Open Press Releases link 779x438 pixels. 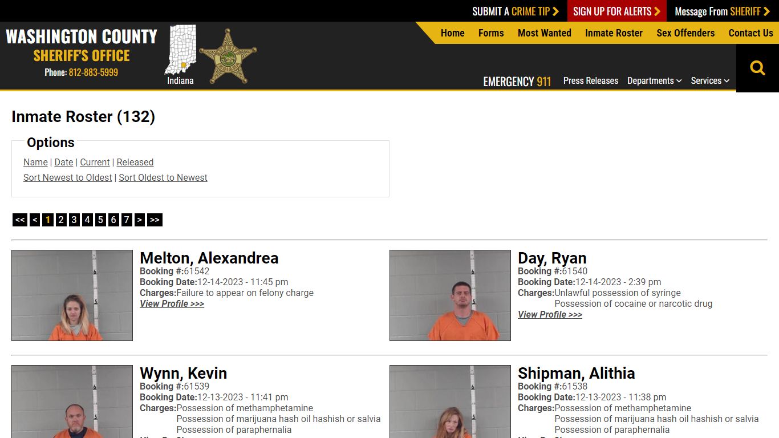(590, 81)
